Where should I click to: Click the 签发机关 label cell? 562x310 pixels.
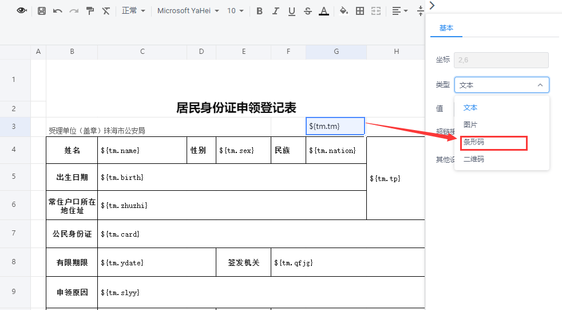(x=244, y=262)
